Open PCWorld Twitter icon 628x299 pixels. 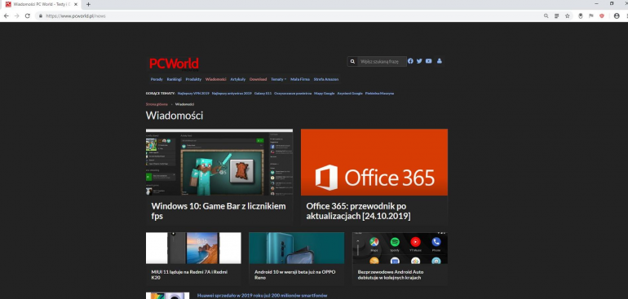point(419,61)
